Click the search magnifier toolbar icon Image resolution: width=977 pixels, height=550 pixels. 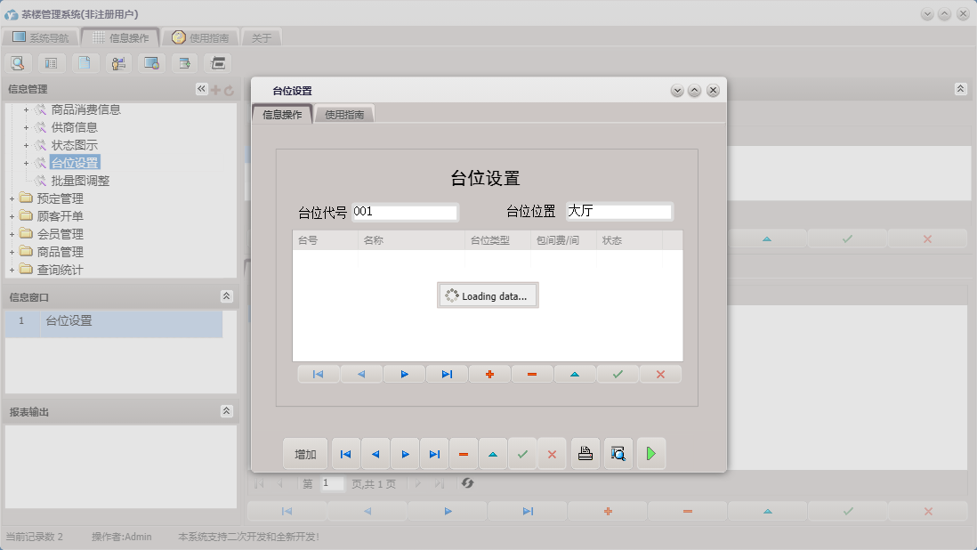[x=18, y=63]
